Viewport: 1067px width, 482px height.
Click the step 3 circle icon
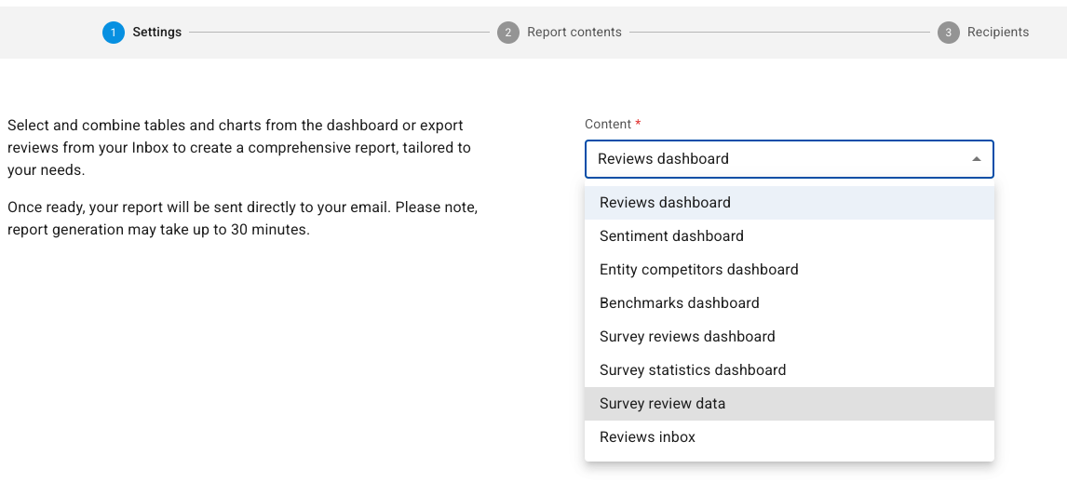point(948,32)
